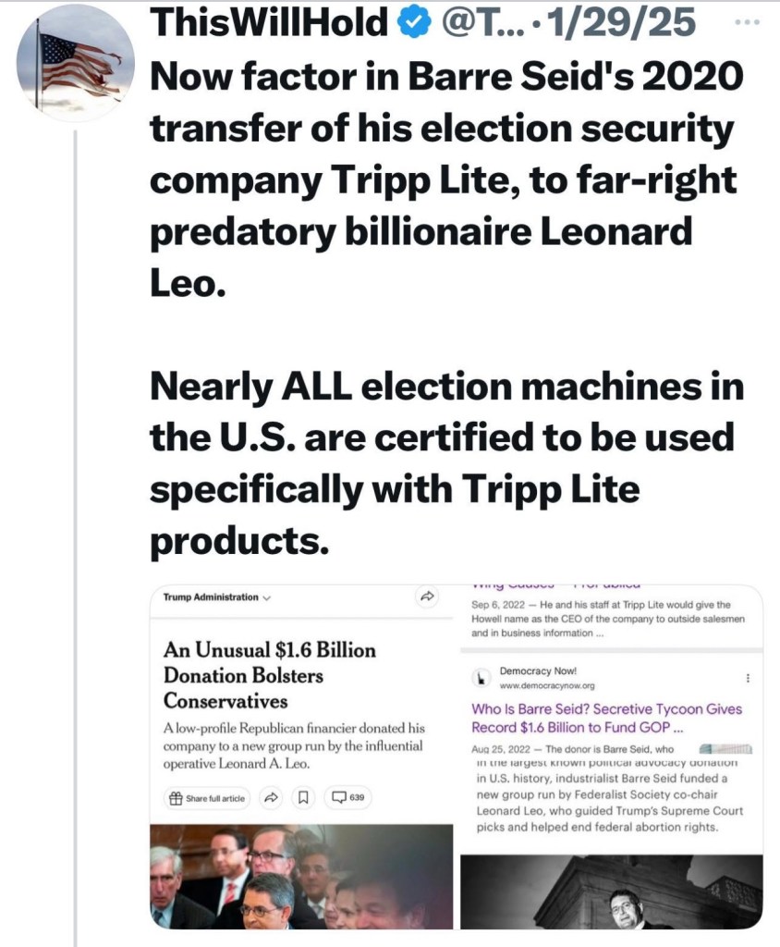Click the ThisWillHold account name
Viewport: 780px width, 947px height.
click(267, 24)
